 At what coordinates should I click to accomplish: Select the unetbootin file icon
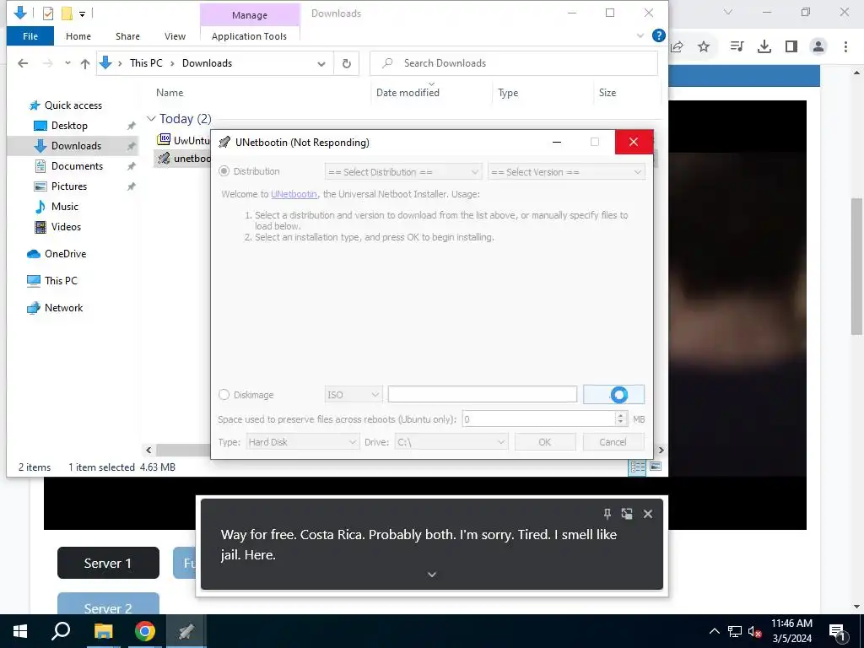click(164, 159)
